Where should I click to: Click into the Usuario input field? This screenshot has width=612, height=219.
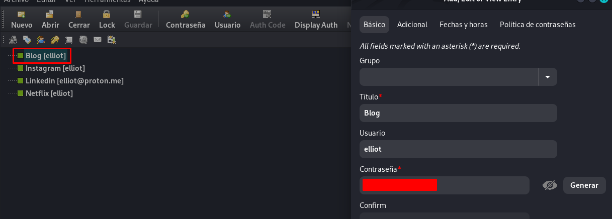click(458, 149)
